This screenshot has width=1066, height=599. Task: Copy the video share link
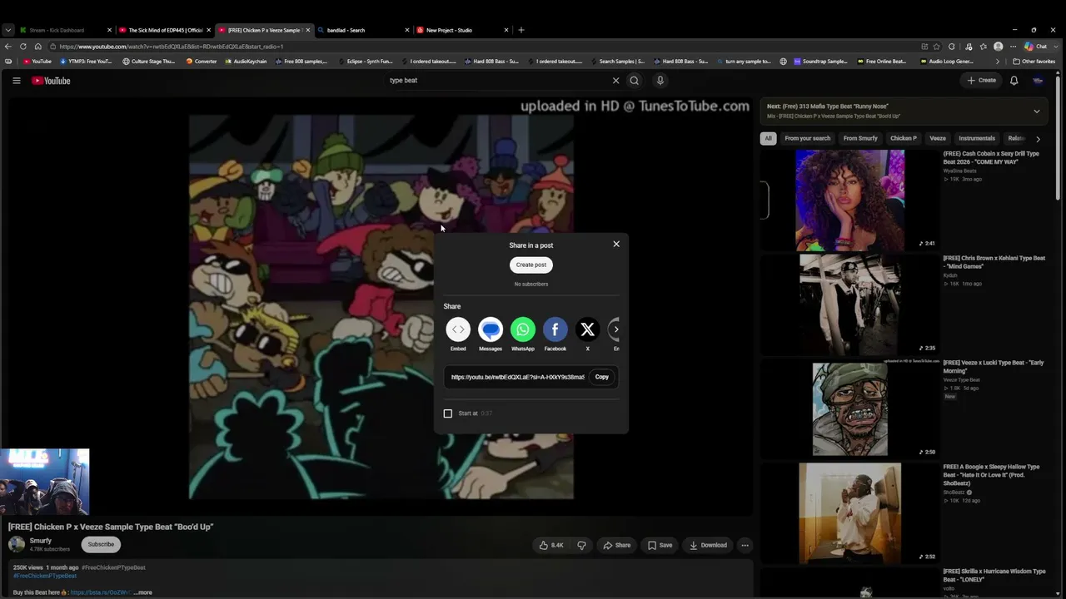click(601, 377)
